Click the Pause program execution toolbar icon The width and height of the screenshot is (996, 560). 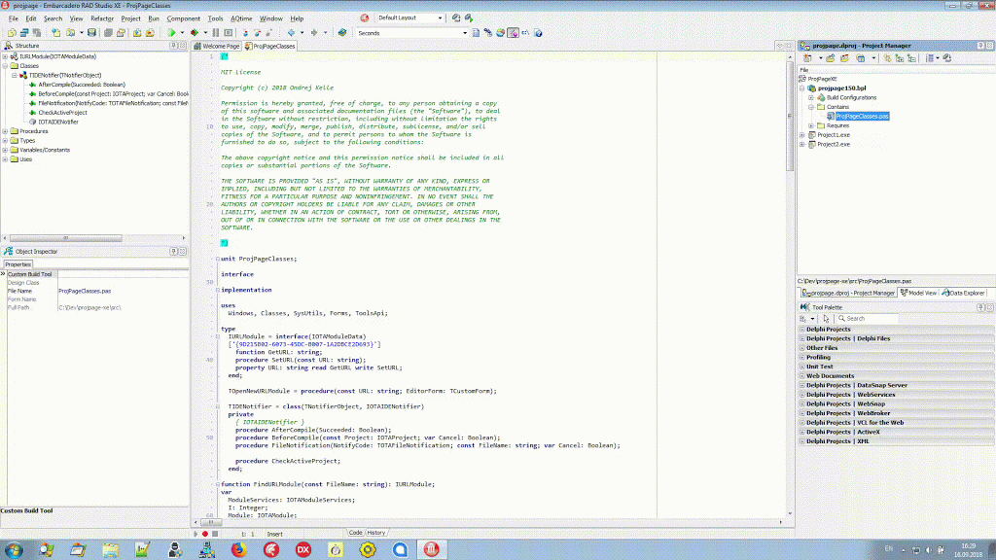pyautogui.click(x=215, y=32)
